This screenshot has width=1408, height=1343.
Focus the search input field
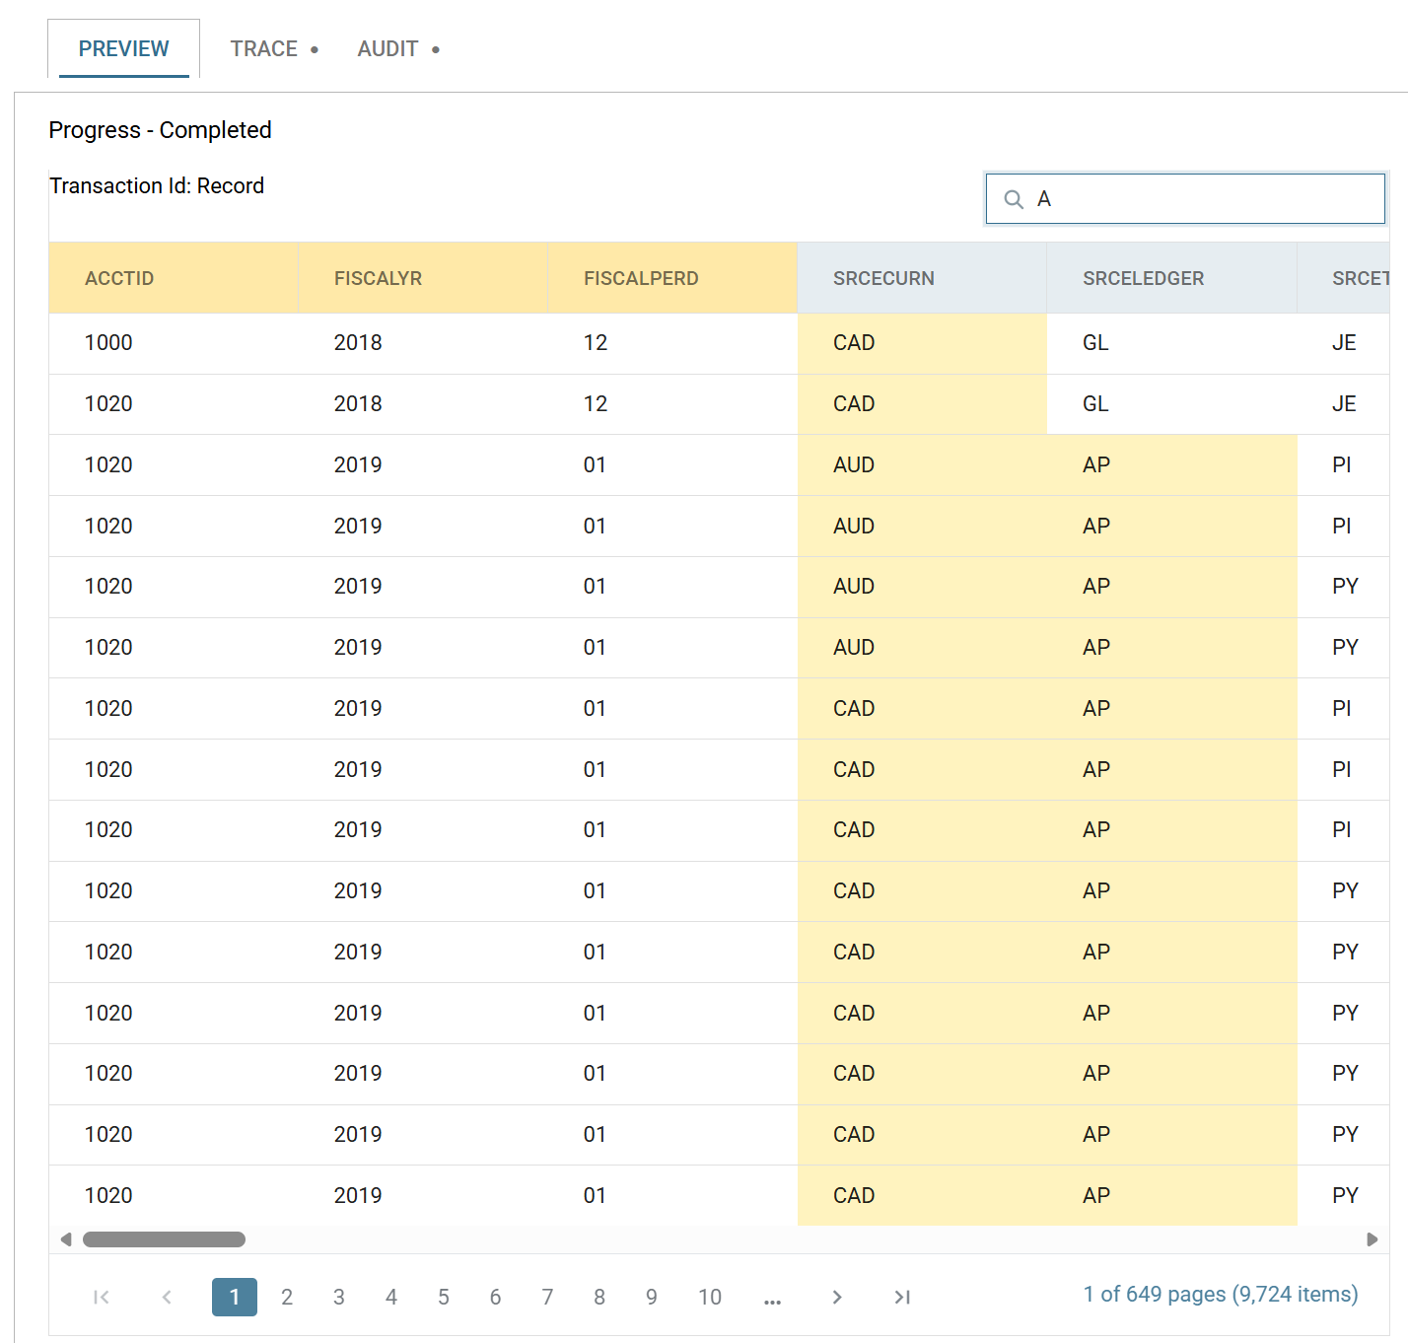1185,199
